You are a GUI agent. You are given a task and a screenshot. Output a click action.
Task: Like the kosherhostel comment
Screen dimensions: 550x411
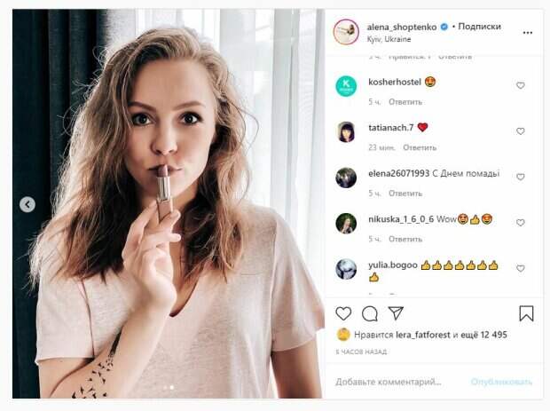[521, 86]
